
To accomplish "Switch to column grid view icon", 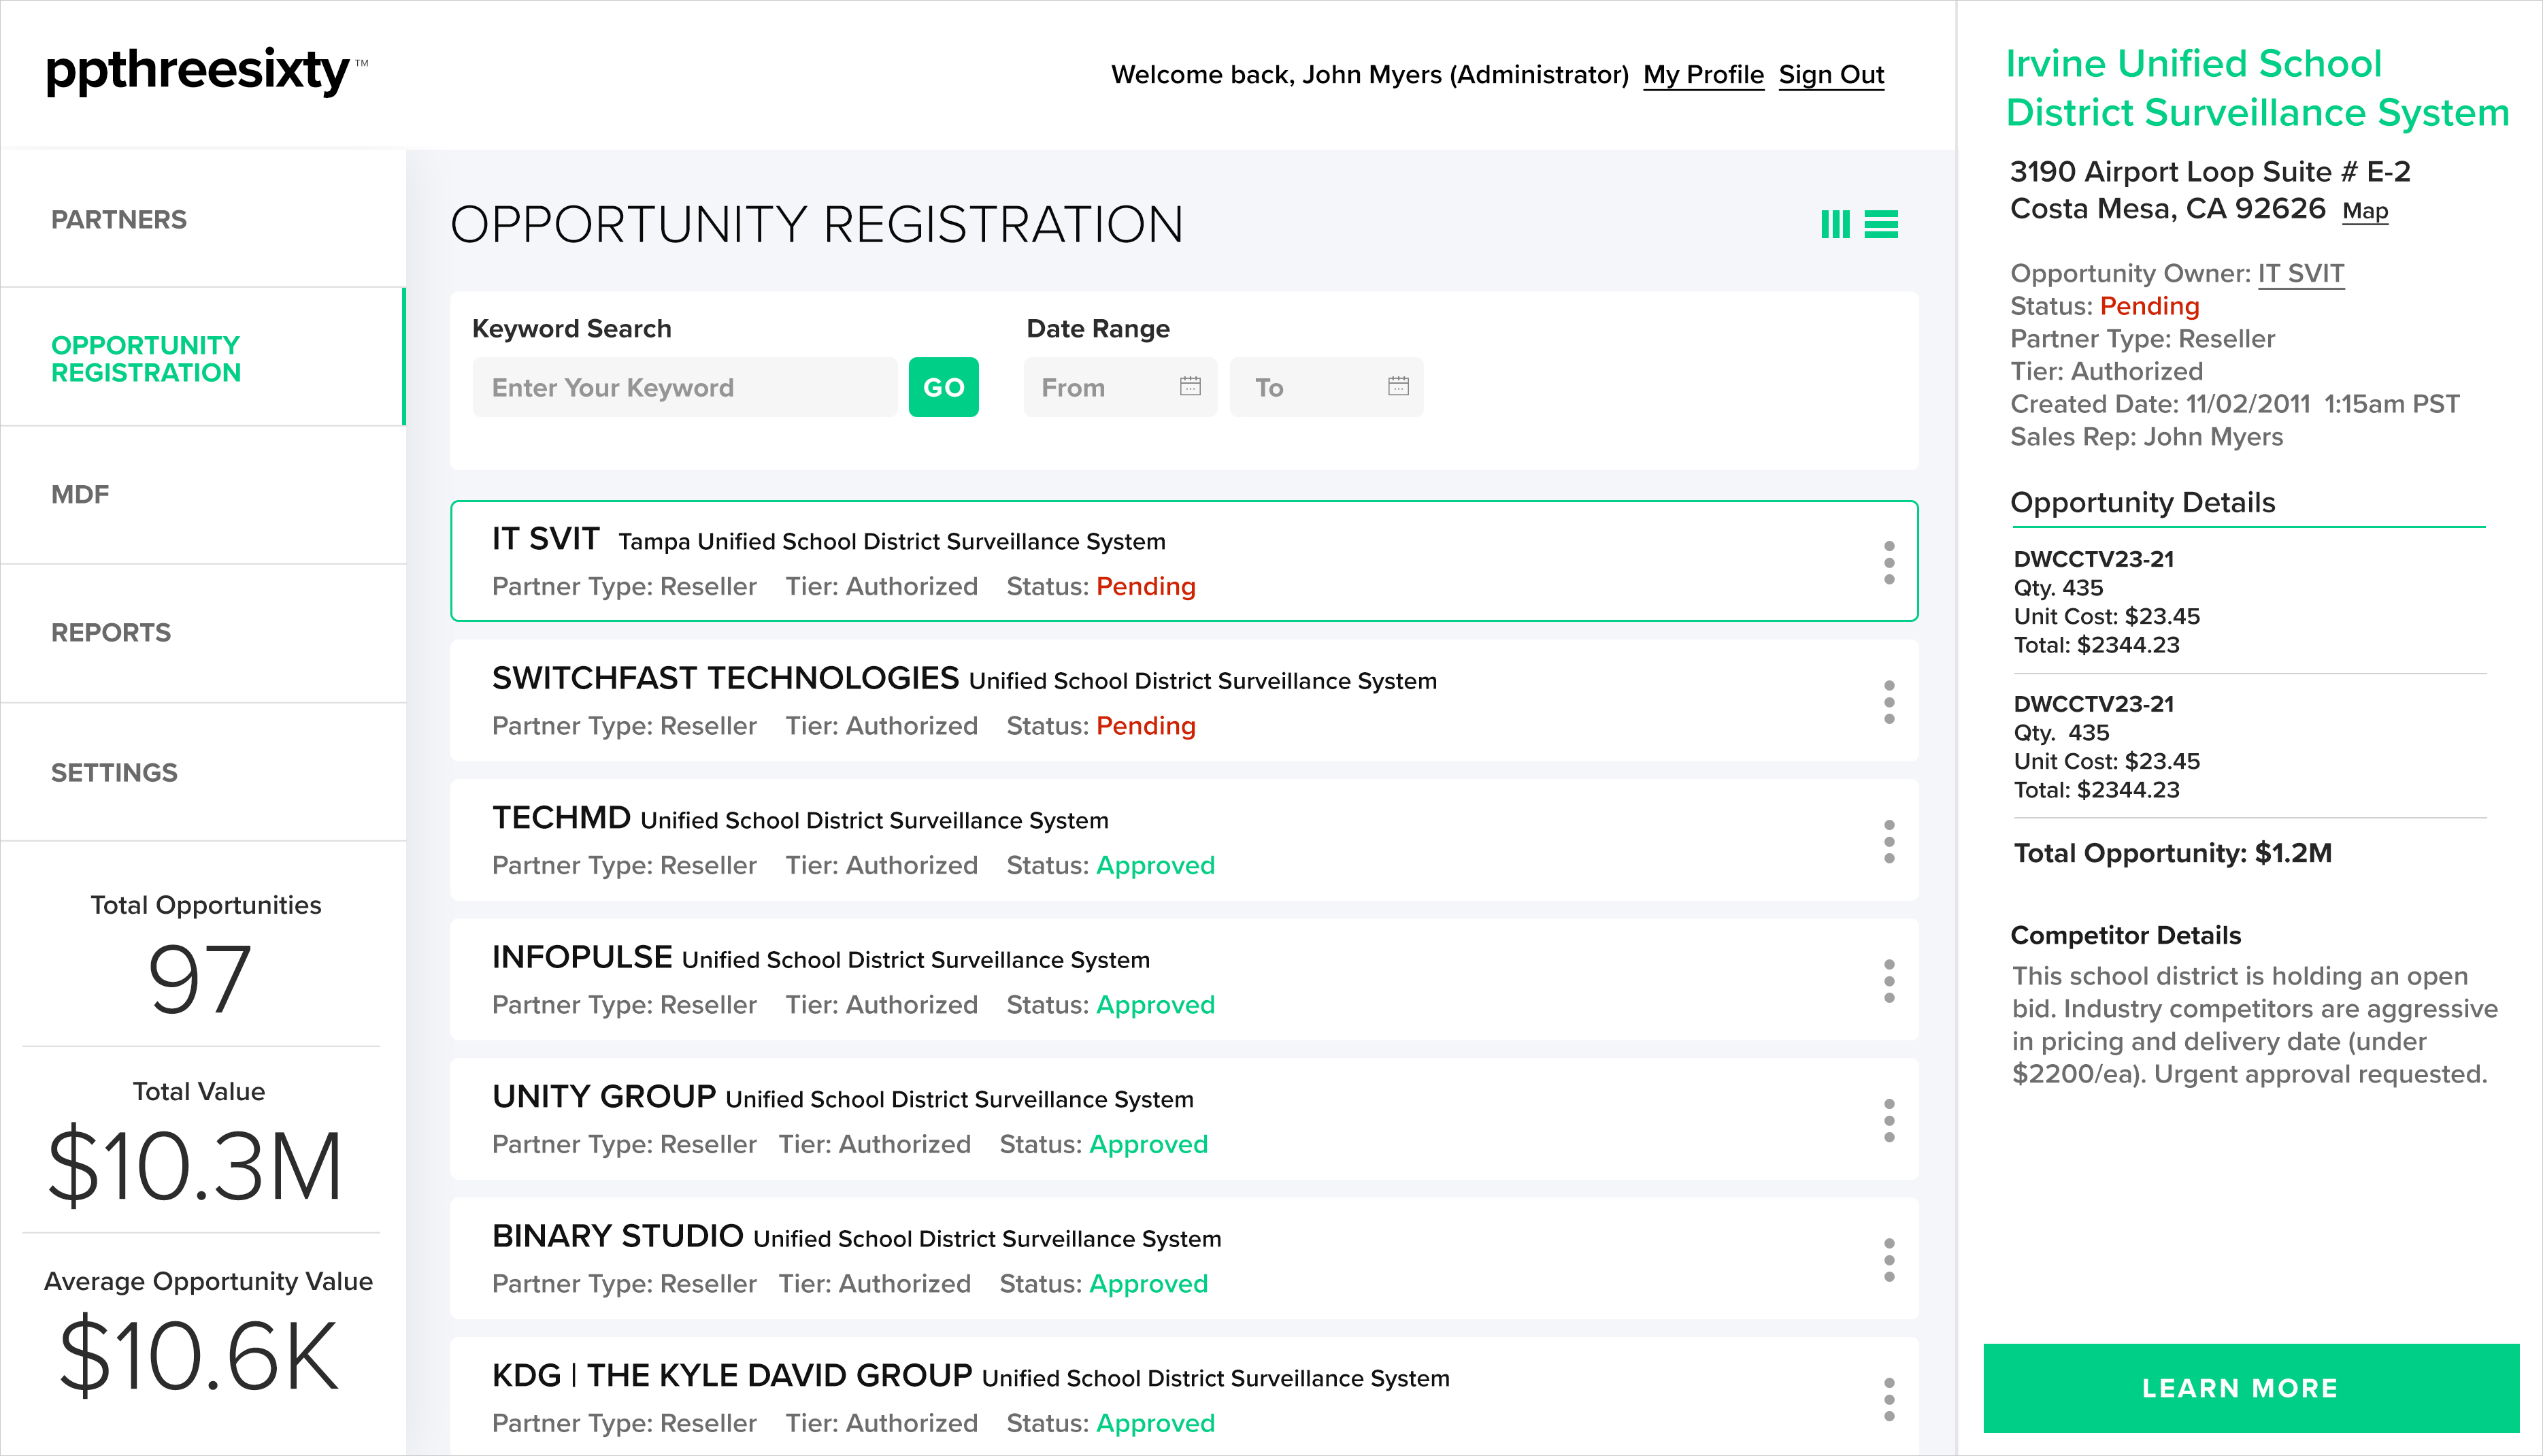I will pos(1834,224).
